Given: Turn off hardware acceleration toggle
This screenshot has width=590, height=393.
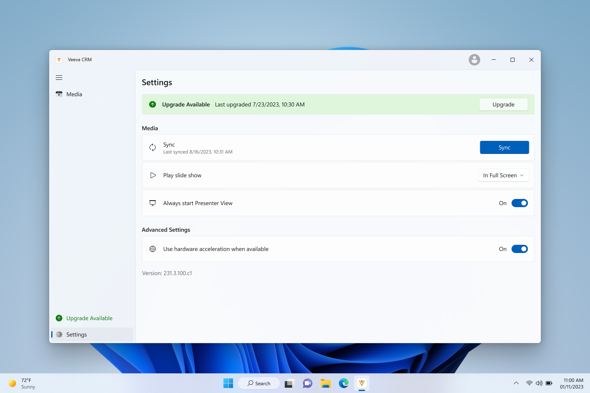Looking at the screenshot, I should point(520,249).
